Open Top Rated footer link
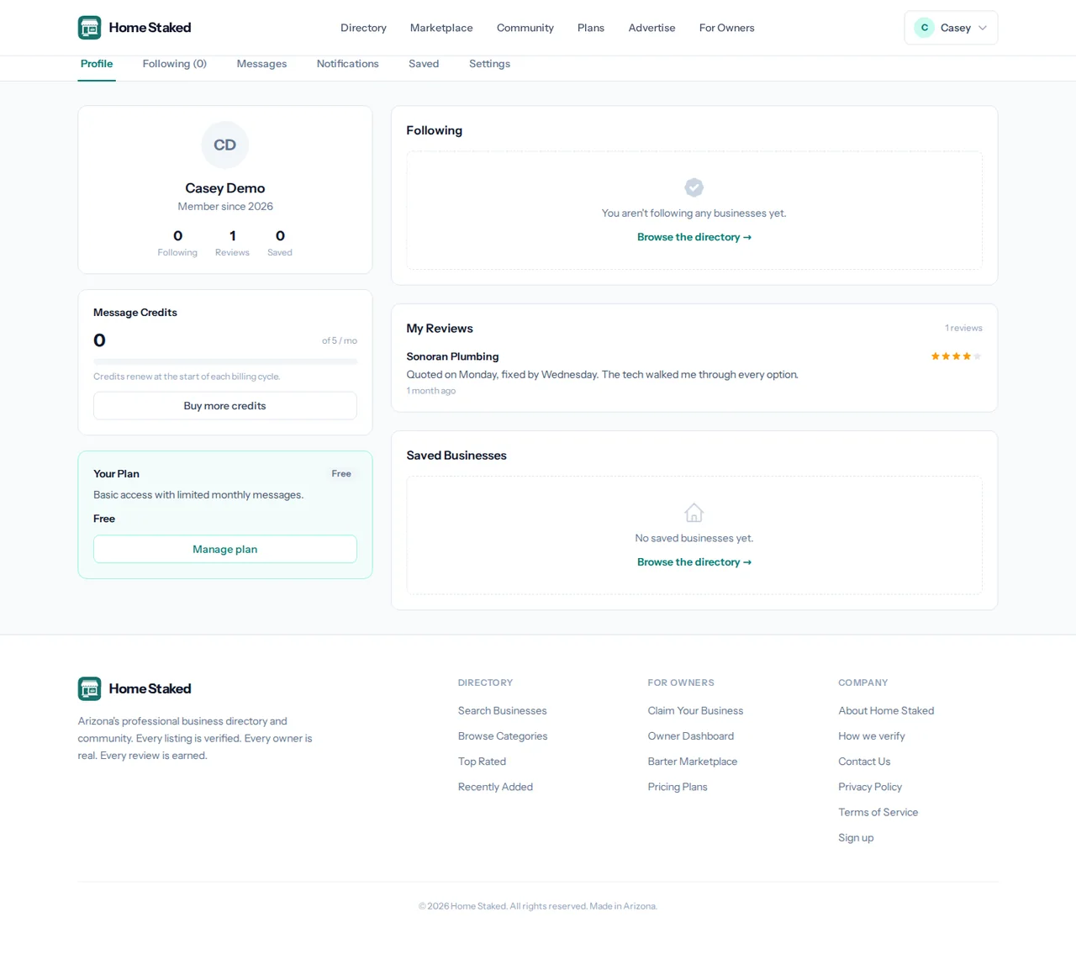Screen dimensions: 1076x954 pyautogui.click(x=482, y=762)
